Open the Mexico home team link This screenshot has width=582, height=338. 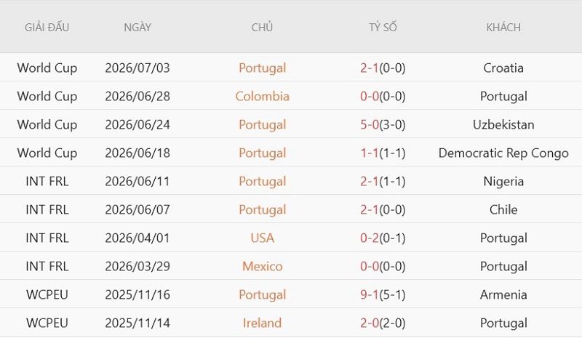click(x=263, y=266)
